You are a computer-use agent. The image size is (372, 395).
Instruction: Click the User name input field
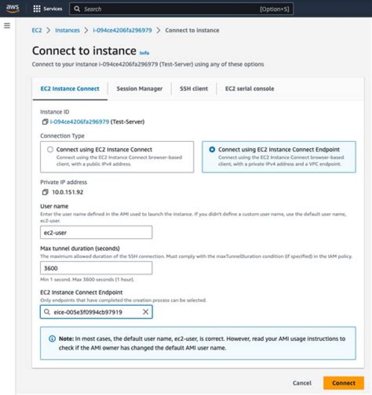(96, 233)
